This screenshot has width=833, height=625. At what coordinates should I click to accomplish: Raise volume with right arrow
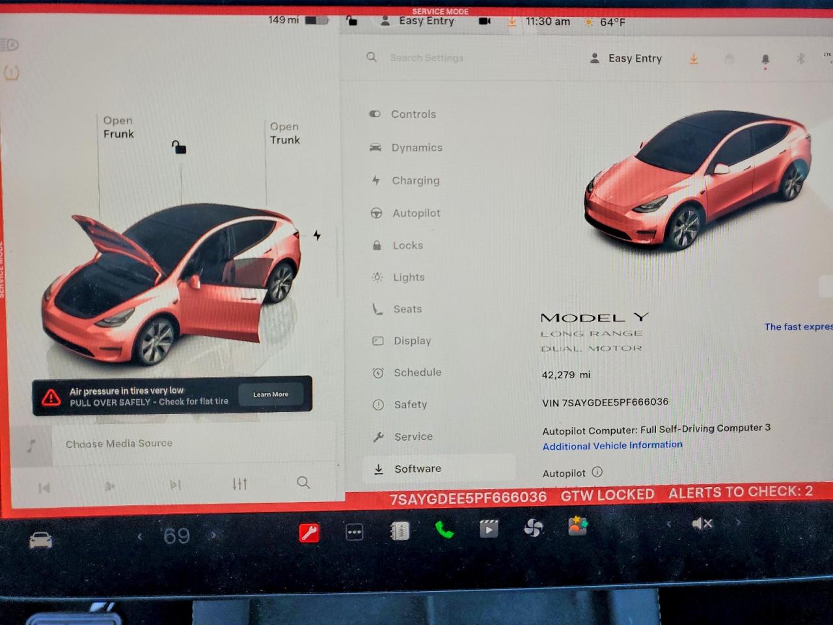[738, 522]
